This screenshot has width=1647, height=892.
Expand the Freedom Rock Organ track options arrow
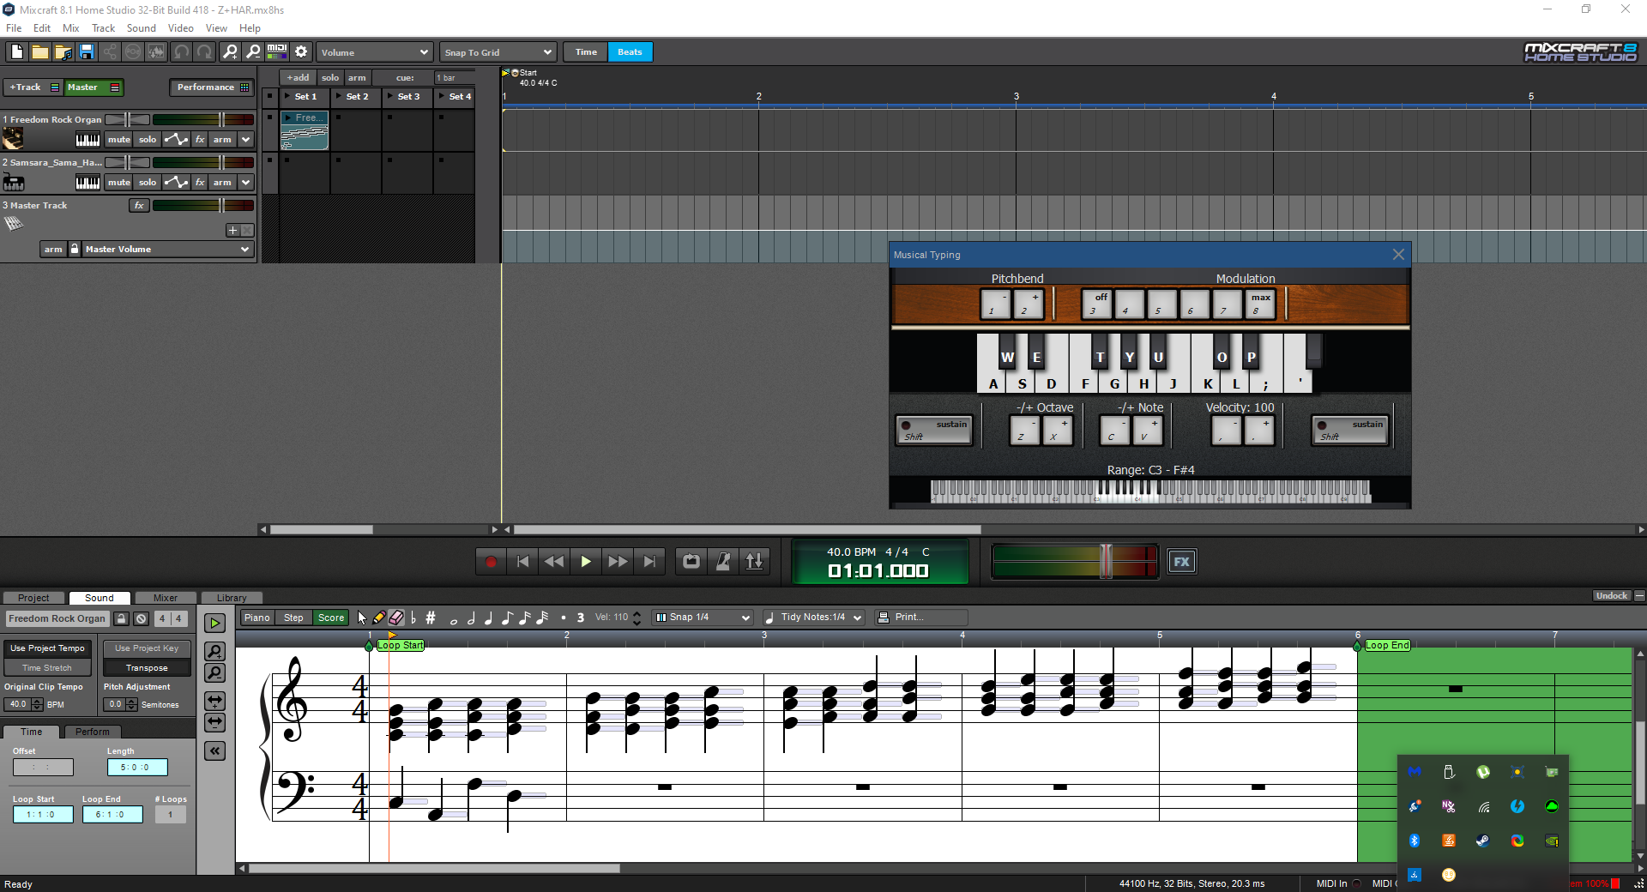coord(246,140)
